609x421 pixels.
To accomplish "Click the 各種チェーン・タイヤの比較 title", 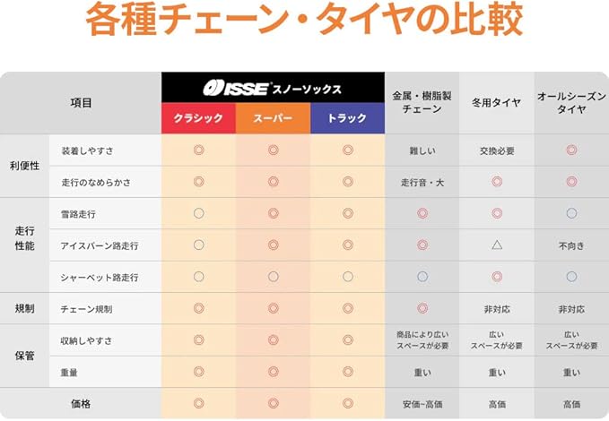I will click(x=304, y=21).
